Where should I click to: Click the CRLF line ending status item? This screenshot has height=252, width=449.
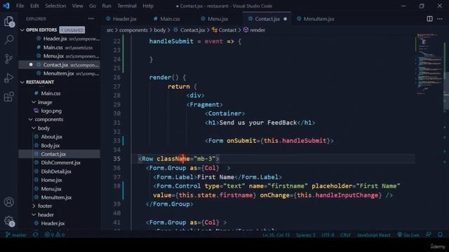(345, 235)
